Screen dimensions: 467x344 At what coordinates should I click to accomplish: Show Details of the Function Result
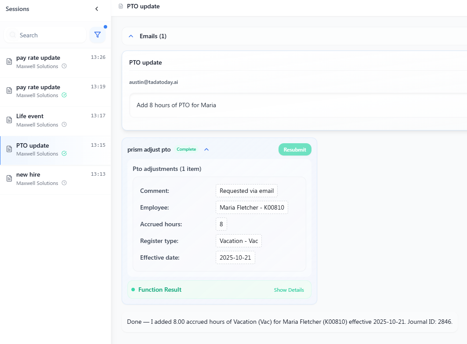289,290
